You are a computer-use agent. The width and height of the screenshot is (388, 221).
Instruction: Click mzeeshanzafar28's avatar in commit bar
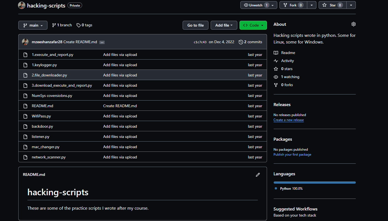point(25,42)
